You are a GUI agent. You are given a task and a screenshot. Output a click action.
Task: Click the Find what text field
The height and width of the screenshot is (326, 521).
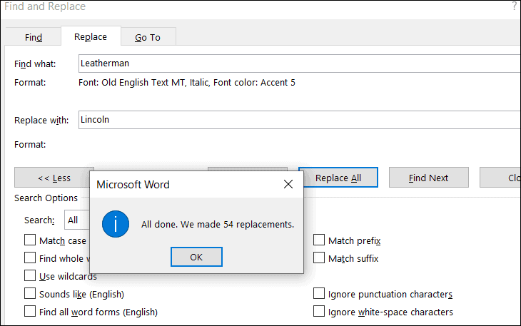pos(300,63)
